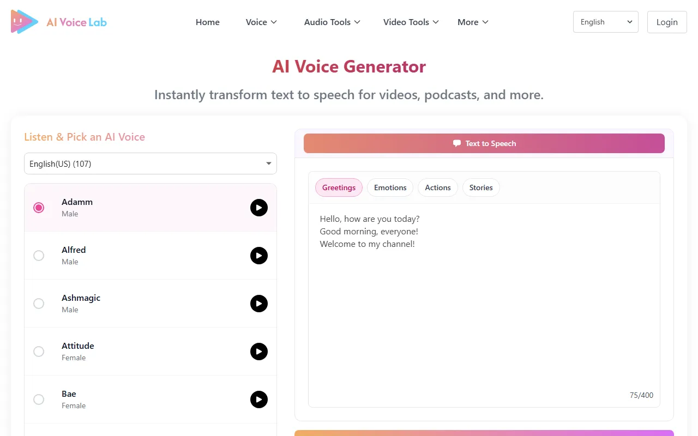Preview the Ashmagic voice
Screen dimensions: 698x436
pyautogui.click(x=259, y=304)
